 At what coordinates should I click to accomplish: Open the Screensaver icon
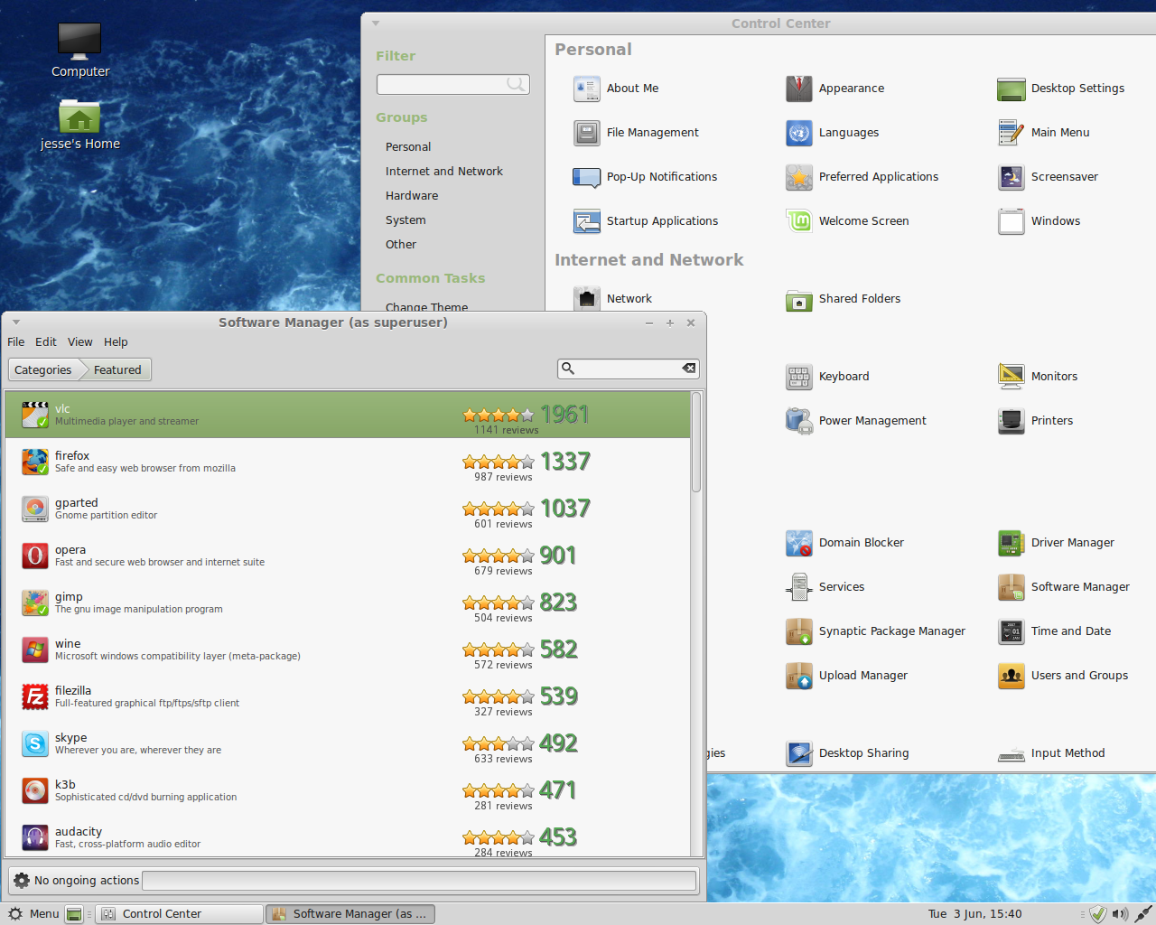pos(1011,177)
